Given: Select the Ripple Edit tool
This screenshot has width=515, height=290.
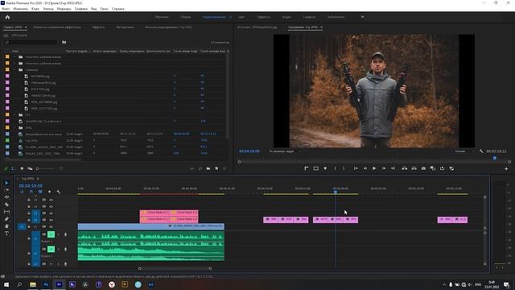Looking at the screenshot, I should [x=6, y=197].
